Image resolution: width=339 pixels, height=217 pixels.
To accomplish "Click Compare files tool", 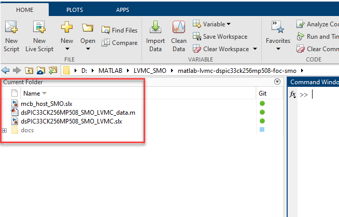I will [119, 43].
